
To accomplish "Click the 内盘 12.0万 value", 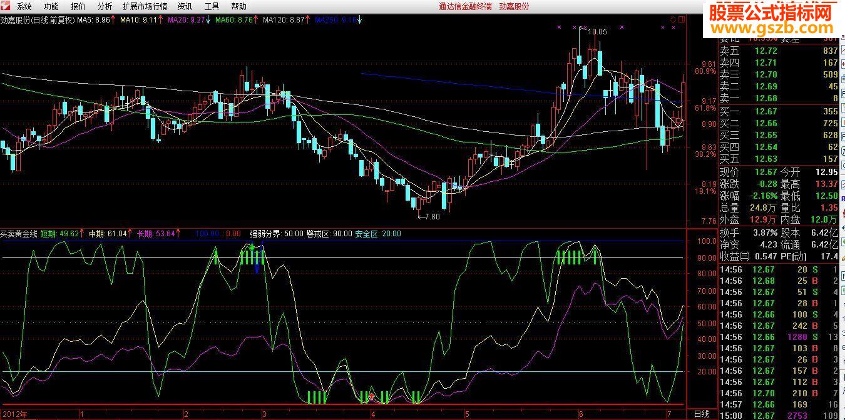I will click(824, 219).
